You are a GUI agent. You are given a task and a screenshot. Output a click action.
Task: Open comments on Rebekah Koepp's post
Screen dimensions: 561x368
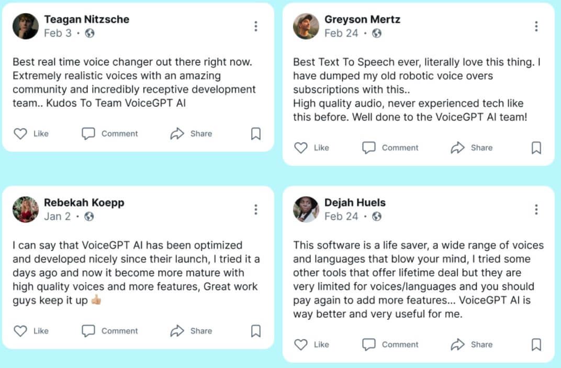[88, 331]
